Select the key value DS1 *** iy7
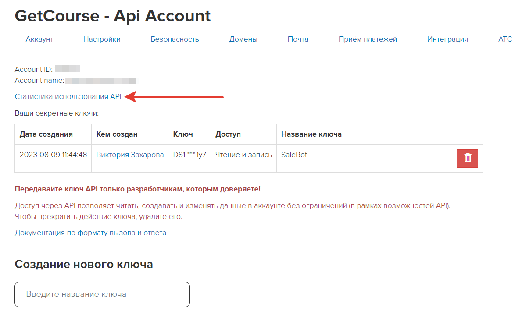This screenshot has width=522, height=314. [x=189, y=155]
